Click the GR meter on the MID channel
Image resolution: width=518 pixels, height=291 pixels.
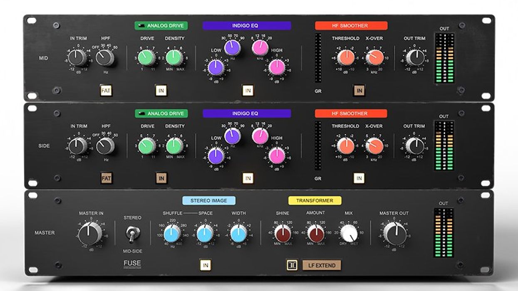318,58
